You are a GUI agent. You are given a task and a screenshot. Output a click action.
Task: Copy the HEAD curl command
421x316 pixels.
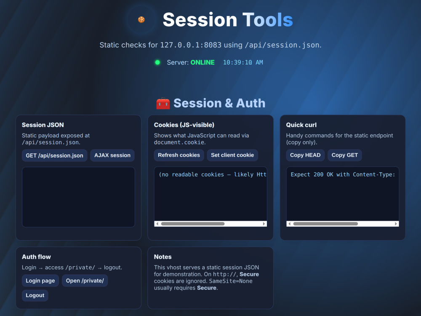(305, 155)
